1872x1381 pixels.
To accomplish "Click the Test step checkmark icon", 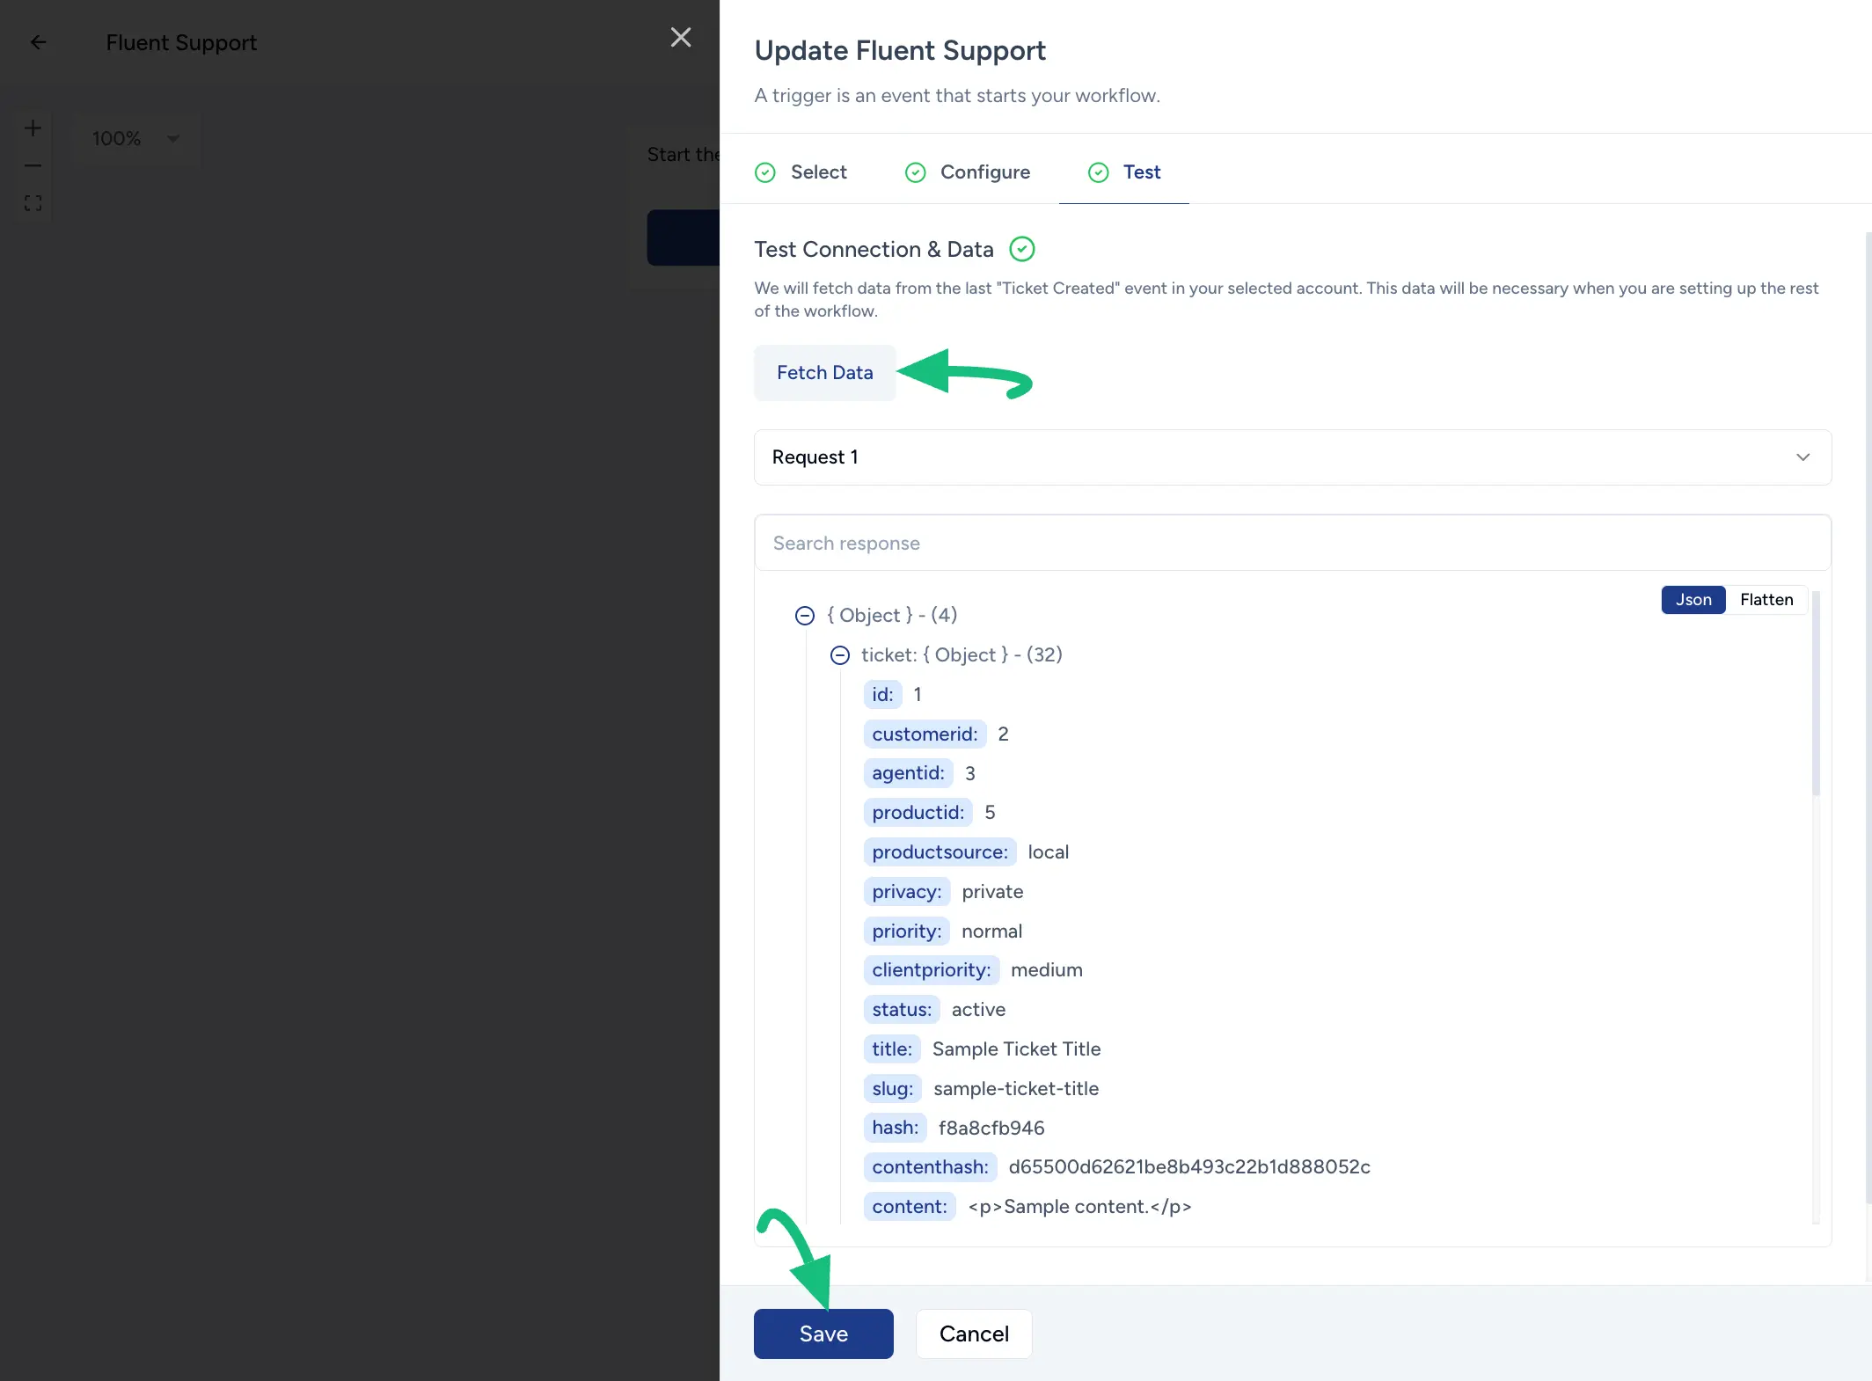I will 1099,172.
